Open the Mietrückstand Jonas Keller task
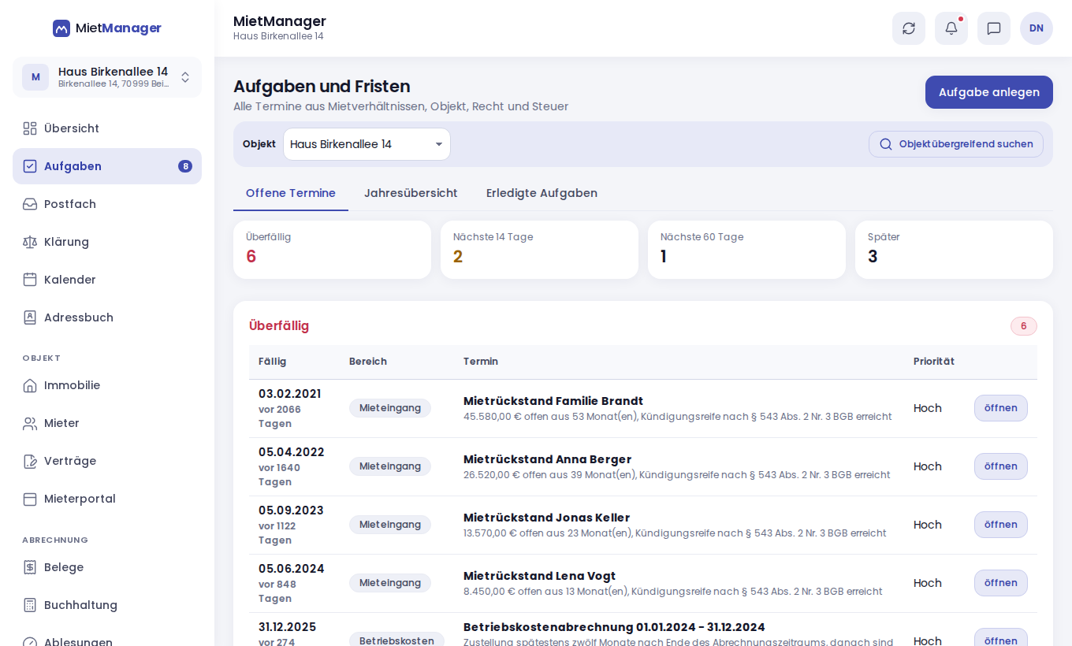This screenshot has width=1072, height=646. (1001, 525)
